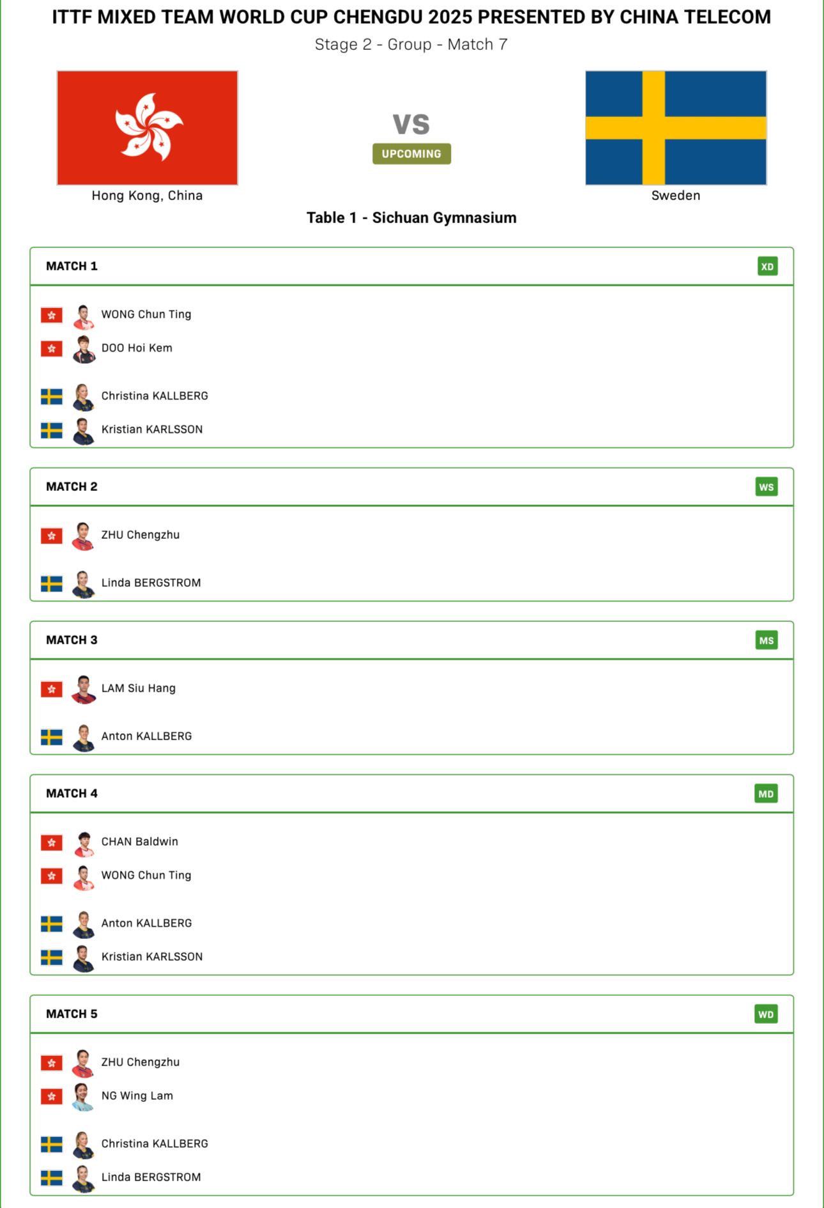Click the 'Sweden' team name under the flag
Image resolution: width=824 pixels, height=1208 pixels.
point(676,196)
